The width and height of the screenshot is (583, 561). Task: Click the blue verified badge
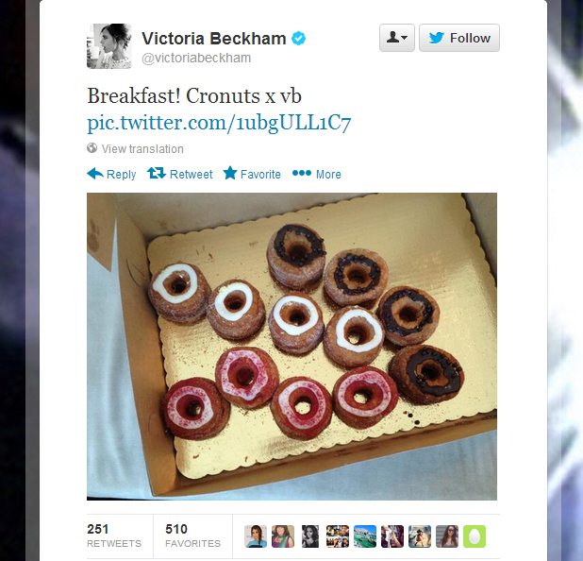[298, 39]
